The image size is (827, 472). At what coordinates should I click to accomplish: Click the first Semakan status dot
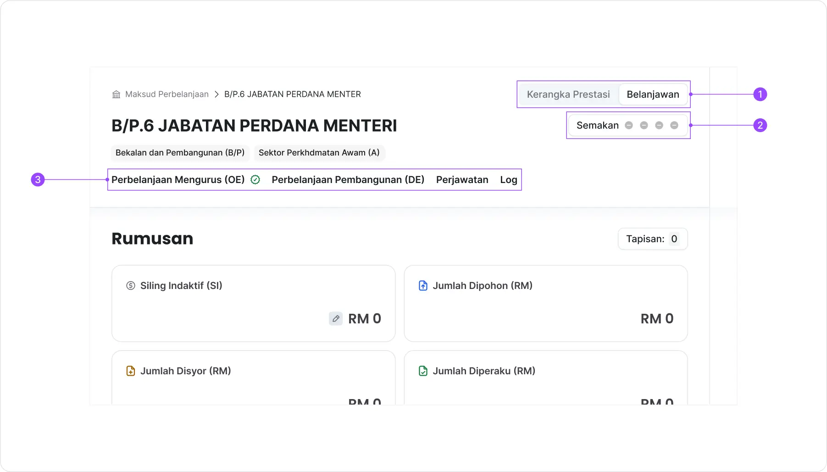629,126
